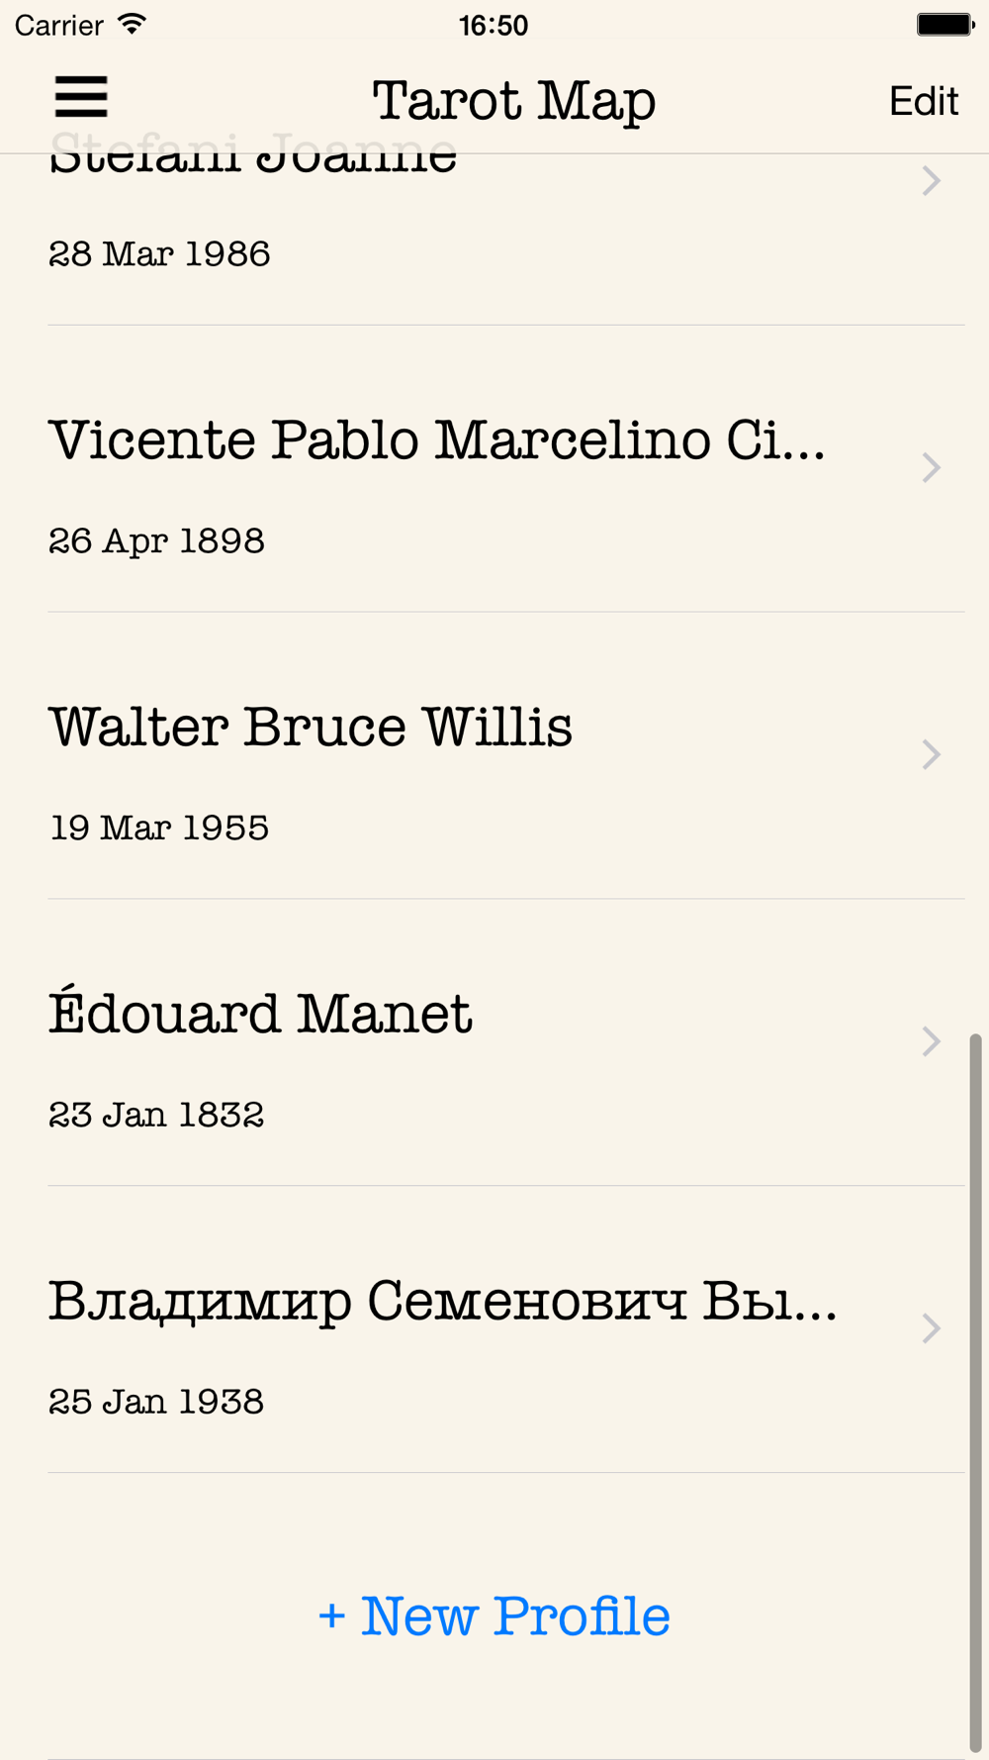
Task: Tap the Tarot Map title
Action: pos(513,101)
